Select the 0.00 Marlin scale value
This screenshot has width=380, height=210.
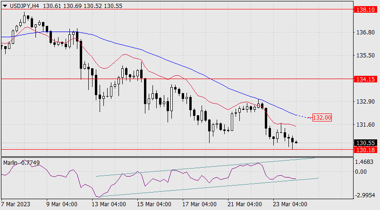click(361, 172)
